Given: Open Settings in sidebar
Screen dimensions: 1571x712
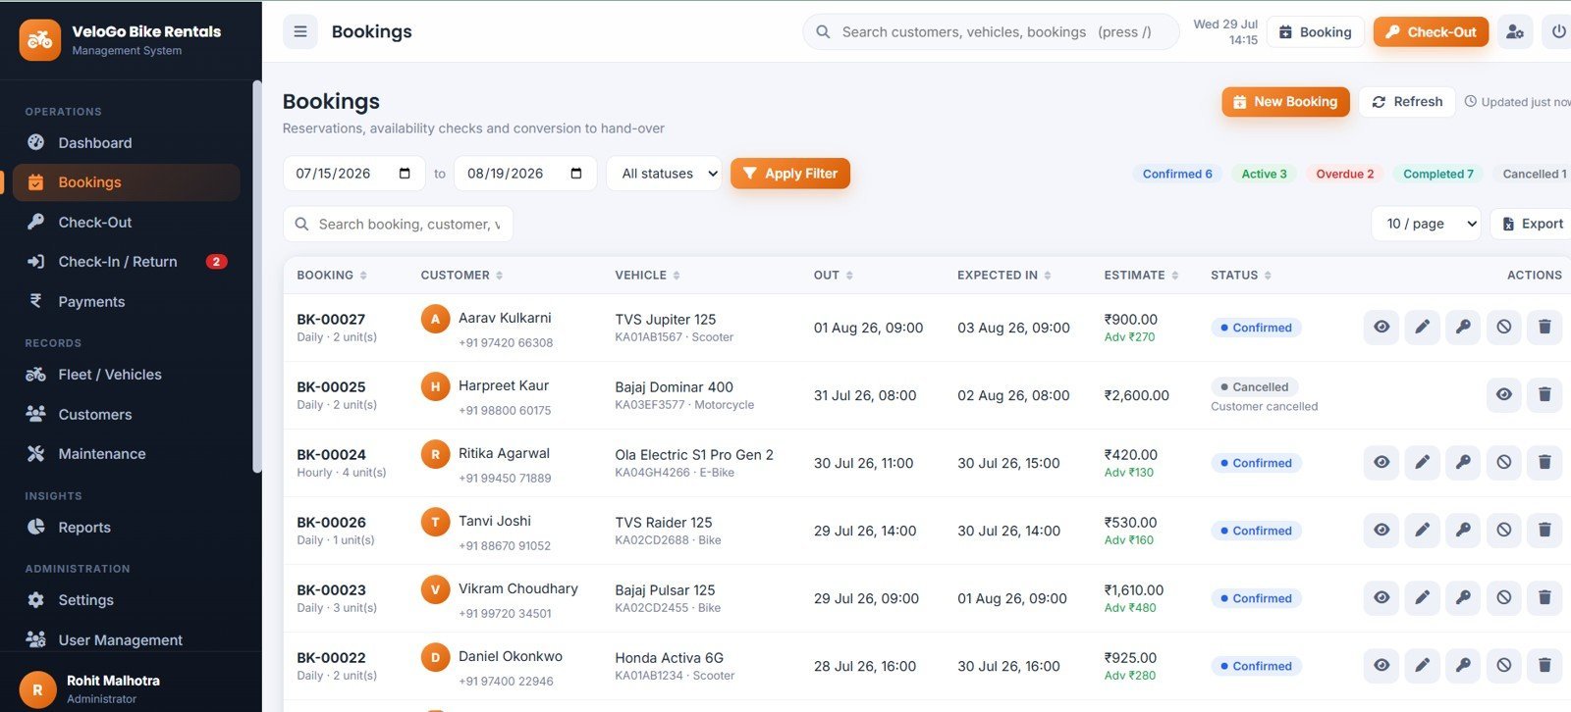Looking at the screenshot, I should pyautogui.click(x=127, y=600).
